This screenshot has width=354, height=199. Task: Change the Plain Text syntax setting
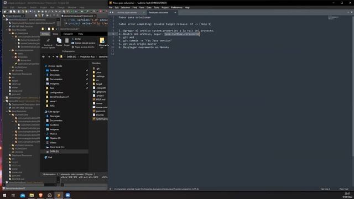tap(343, 189)
